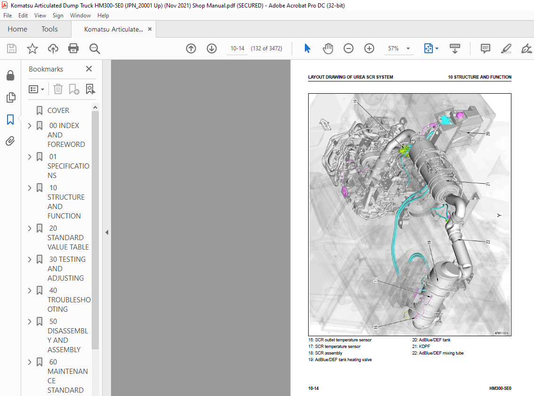Screen dimensions: 534x396
Task: Expand 20 STANDARD VALUE TABLE bookmark
Action: tap(30, 228)
